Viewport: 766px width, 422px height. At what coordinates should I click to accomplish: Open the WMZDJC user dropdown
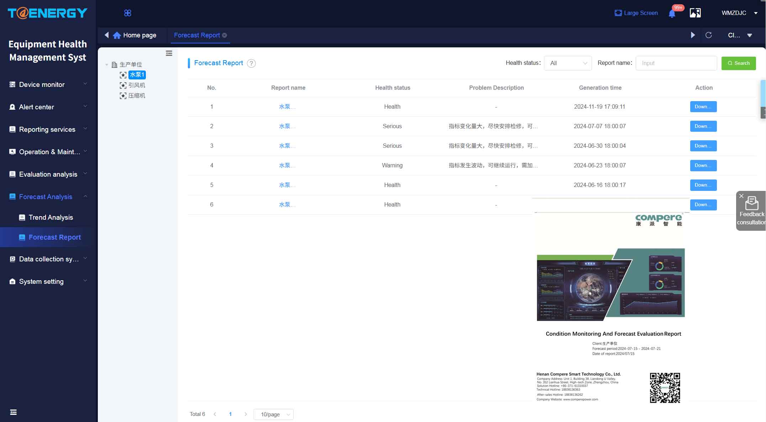click(740, 13)
